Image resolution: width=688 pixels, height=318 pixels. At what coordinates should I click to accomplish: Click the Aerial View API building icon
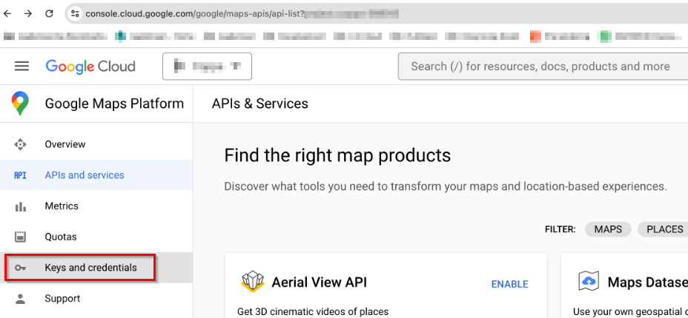(x=252, y=281)
